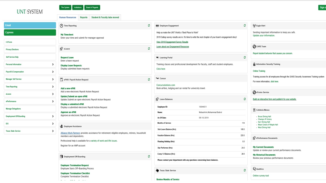
Task: Click the eForms Service header icon
Action: tap(254, 92)
